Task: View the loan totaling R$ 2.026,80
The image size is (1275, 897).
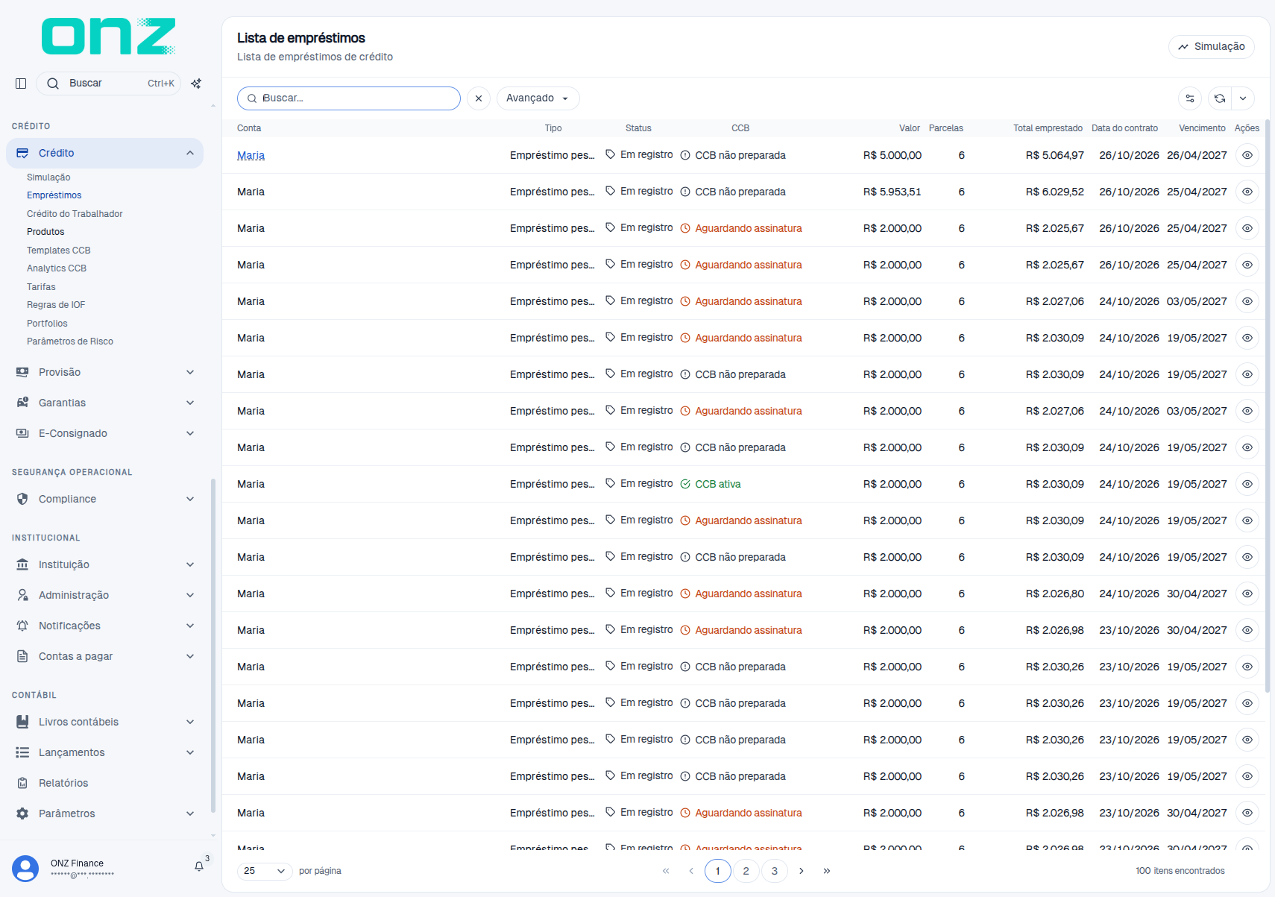Action: click(x=1247, y=594)
